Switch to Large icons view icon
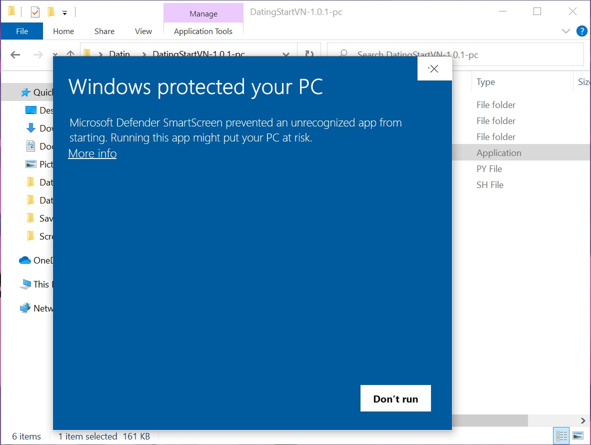 coord(578,436)
